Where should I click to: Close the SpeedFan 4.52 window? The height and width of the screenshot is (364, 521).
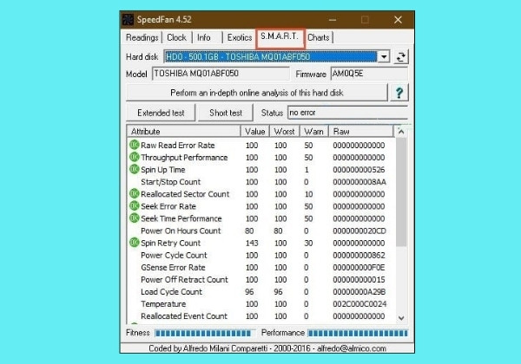(398, 20)
